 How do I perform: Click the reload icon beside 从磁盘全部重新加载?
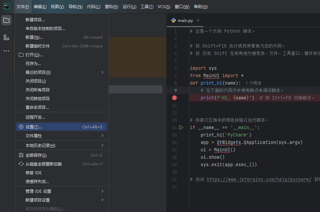click(x=21, y=164)
